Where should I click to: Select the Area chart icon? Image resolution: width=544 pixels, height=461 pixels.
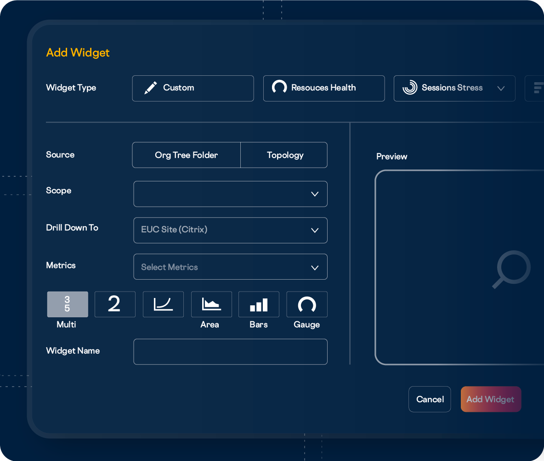click(x=211, y=304)
